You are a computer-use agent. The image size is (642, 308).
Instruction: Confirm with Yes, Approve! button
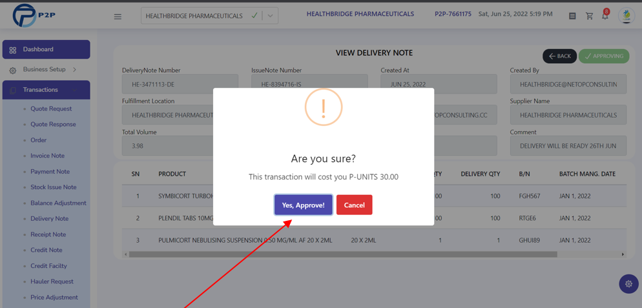[304, 205]
